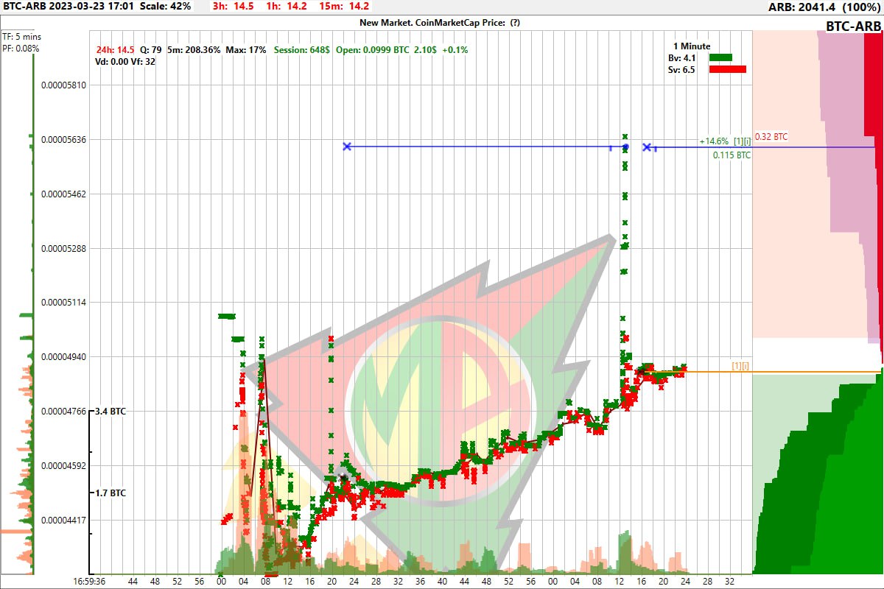Select the green Bv volume swatch
The width and height of the screenshot is (884, 589).
click(720, 57)
